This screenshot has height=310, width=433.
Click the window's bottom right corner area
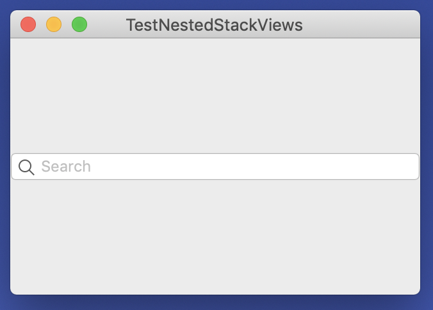[414, 289]
